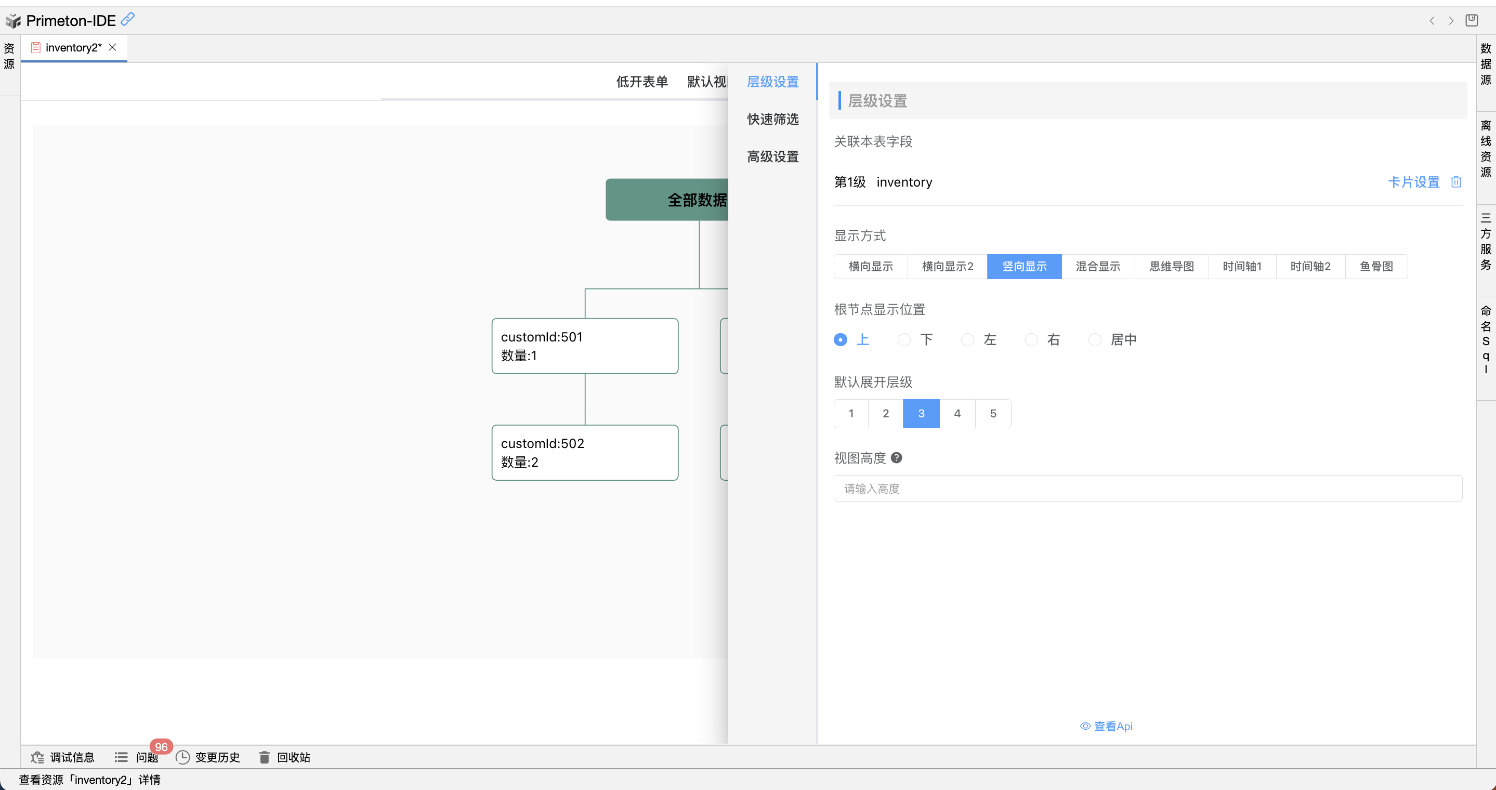
Task: Open 卡片设置 card settings
Action: [1413, 182]
